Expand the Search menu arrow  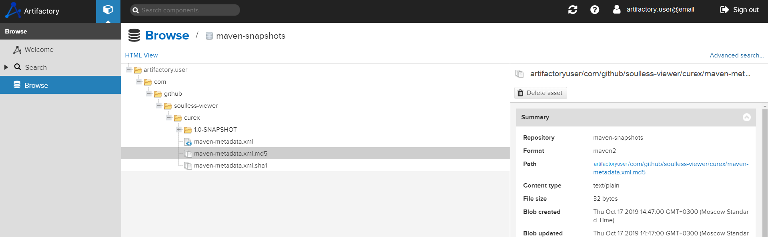click(x=6, y=67)
